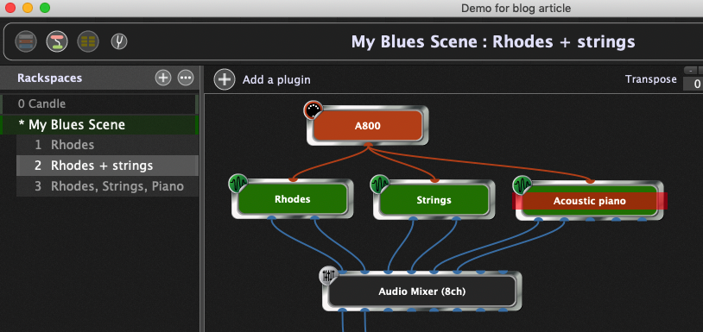Select the Rhodes plugin block
The width and height of the screenshot is (703, 332).
(292, 198)
